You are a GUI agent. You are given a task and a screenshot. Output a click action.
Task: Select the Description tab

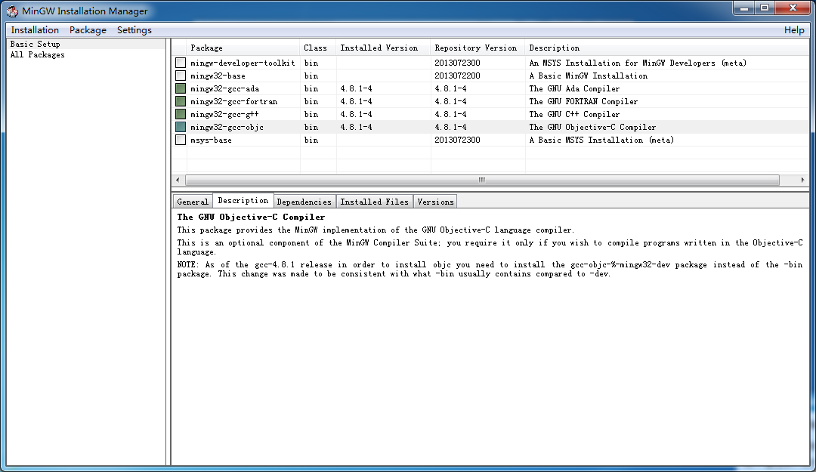click(243, 200)
